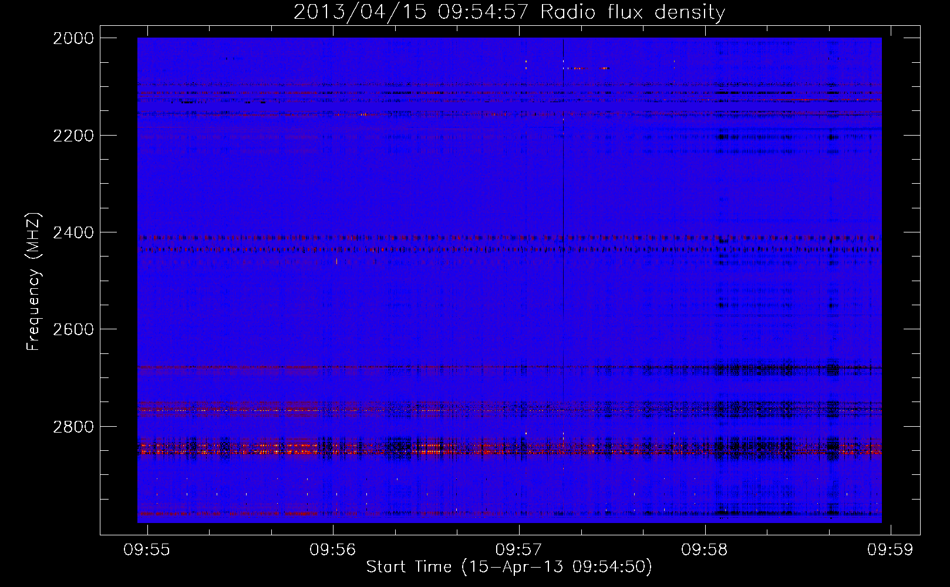Click the "Start Time (15-Apr-13 09:54:50)" x-axis label

pyautogui.click(x=509, y=567)
